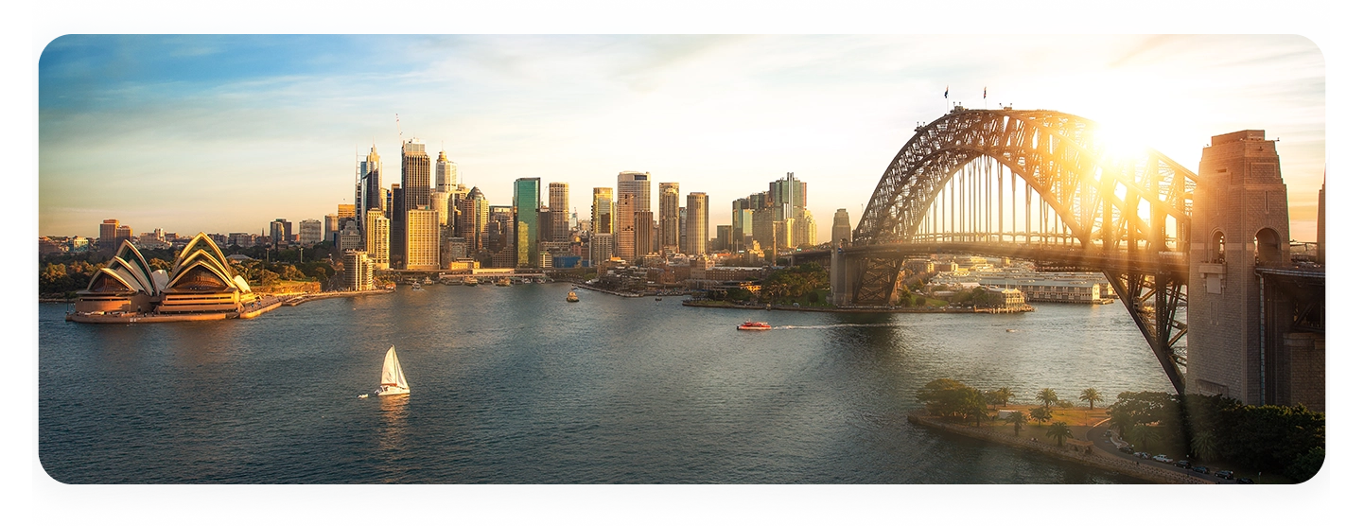Click the blue sky in upper left
This screenshot has height=526, width=1364.
click(142, 57)
